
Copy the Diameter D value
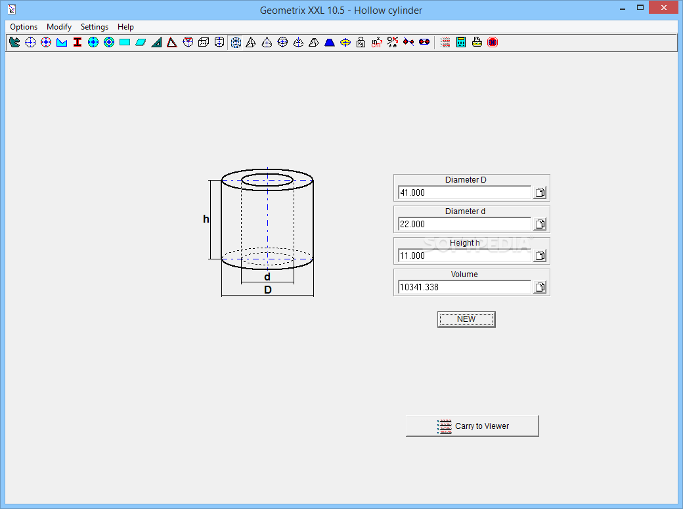540,192
